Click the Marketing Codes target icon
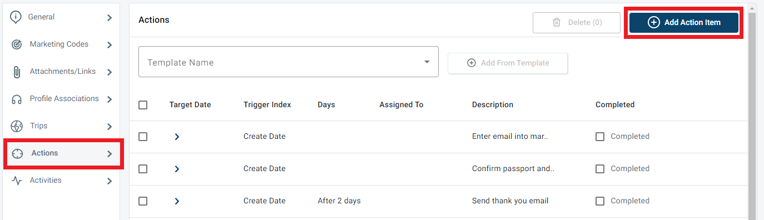764x220 pixels. pos(17,44)
